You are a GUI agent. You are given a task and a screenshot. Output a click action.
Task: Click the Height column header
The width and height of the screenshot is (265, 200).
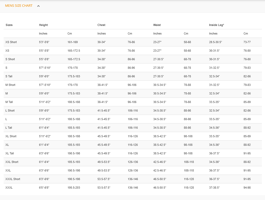pos(43,25)
